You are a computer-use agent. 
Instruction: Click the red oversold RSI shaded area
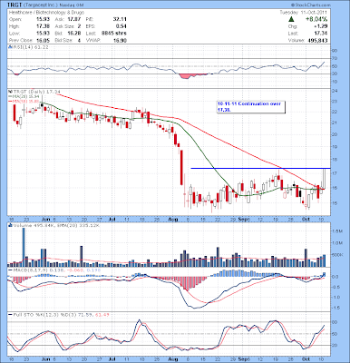pyautogui.click(x=188, y=76)
